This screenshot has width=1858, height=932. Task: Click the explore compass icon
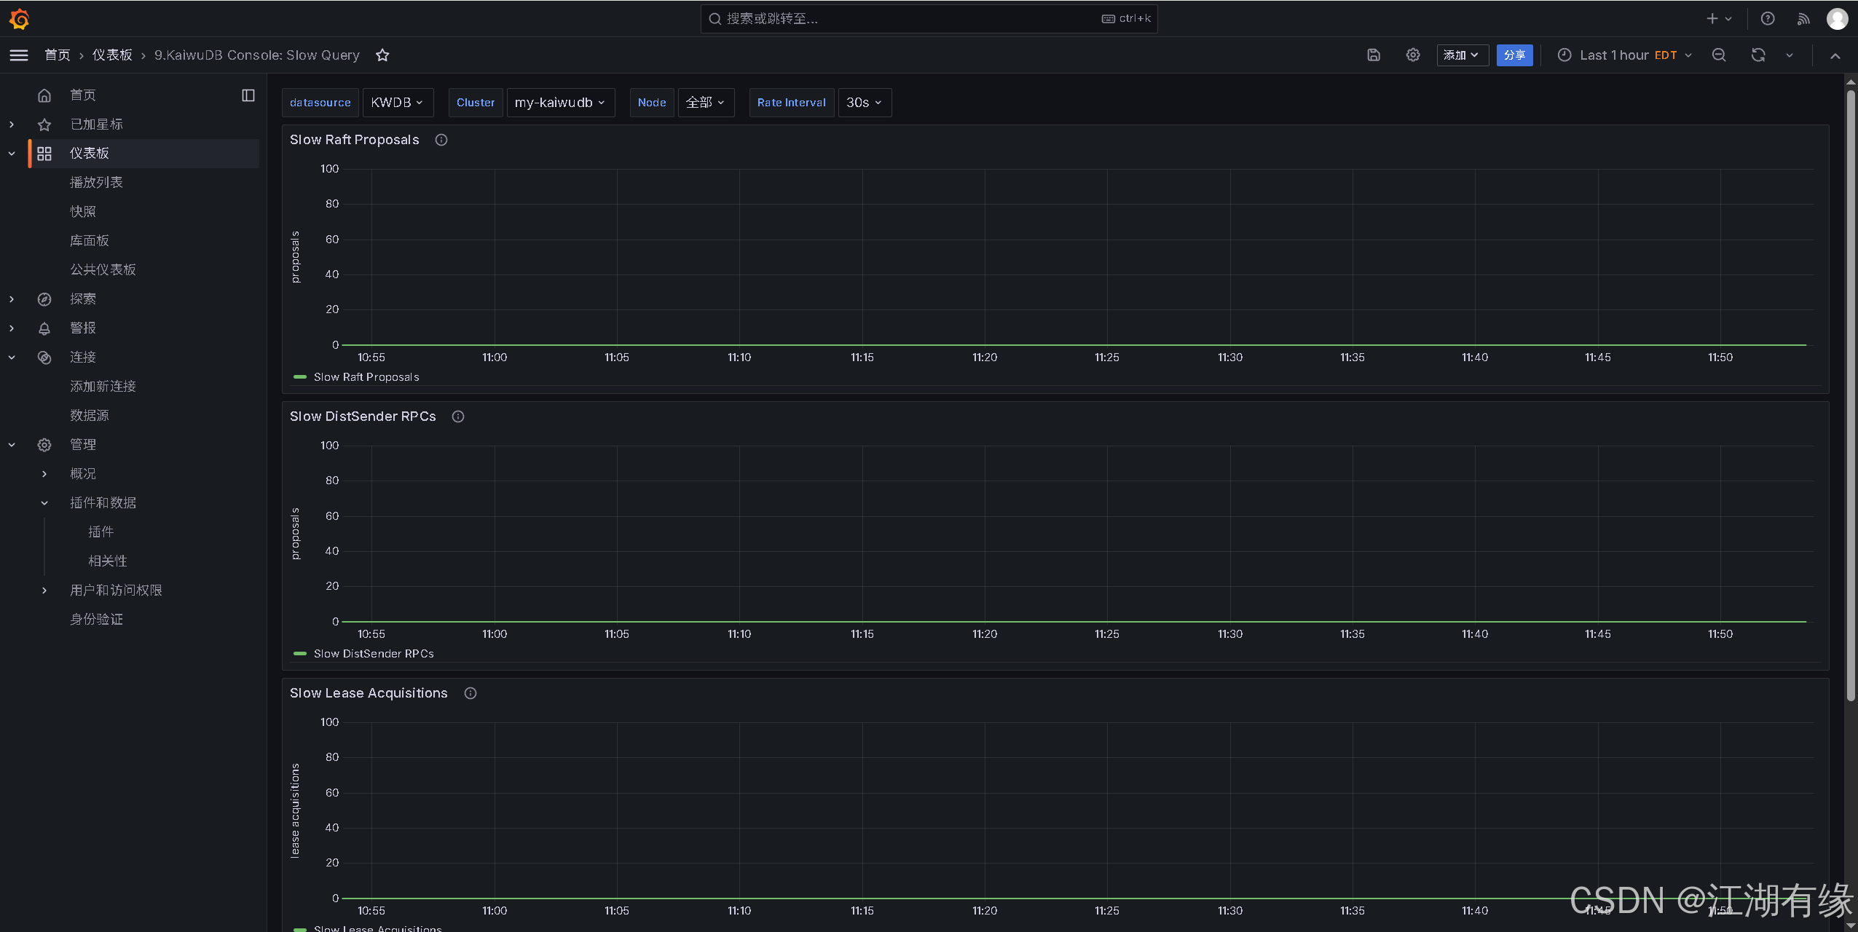coord(44,299)
